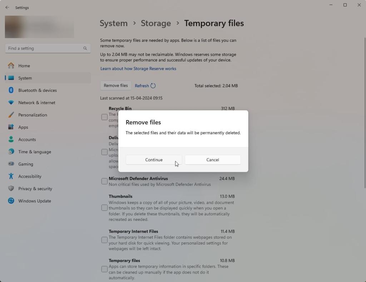Click the Privacy & security shield icon
This screenshot has width=366, height=282.
(x=11, y=189)
